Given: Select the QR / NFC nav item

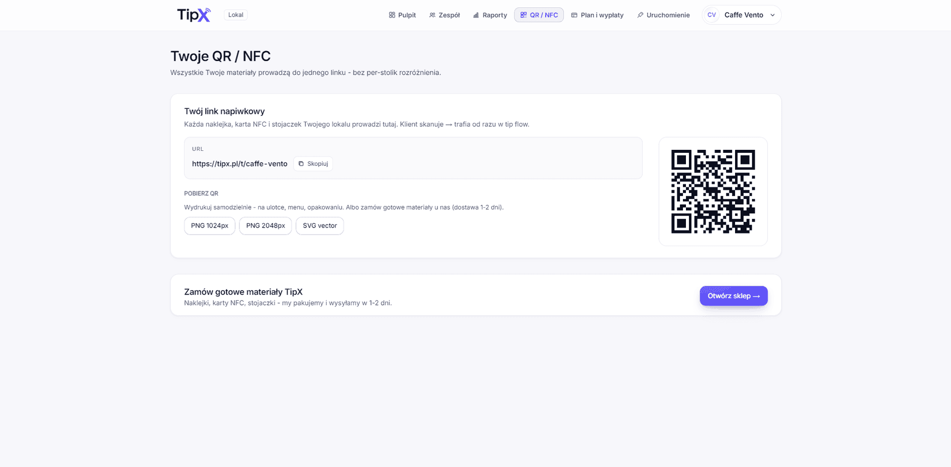Looking at the screenshot, I should point(539,15).
